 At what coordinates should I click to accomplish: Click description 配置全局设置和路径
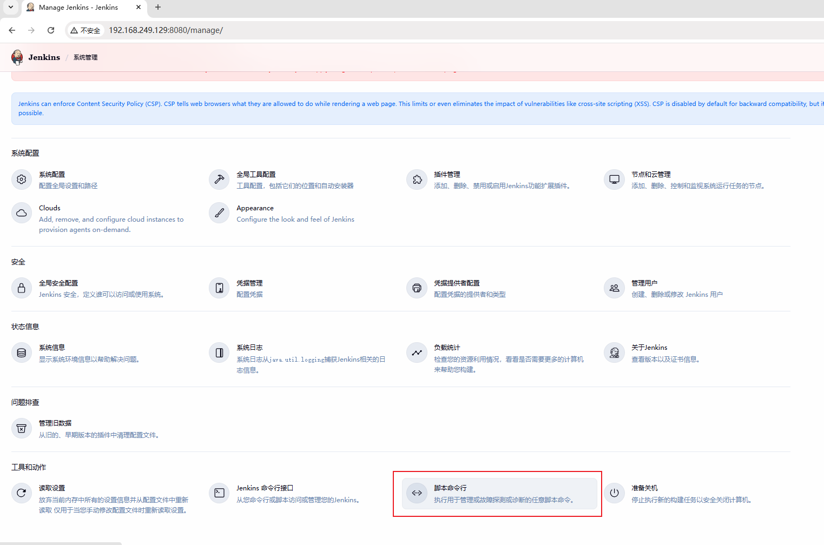tap(68, 186)
